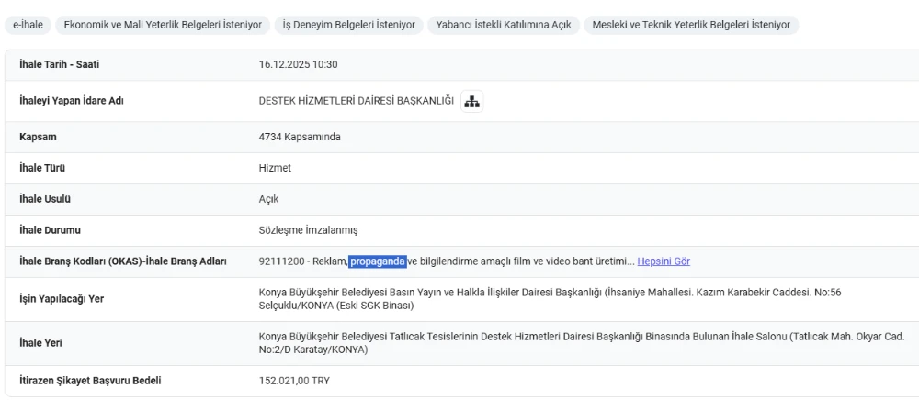Click the 'İhale Tarih - Saati' label

tap(59, 65)
